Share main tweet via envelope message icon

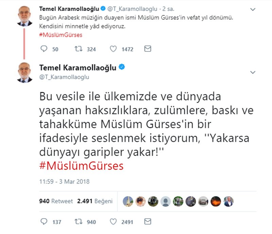click(x=148, y=221)
